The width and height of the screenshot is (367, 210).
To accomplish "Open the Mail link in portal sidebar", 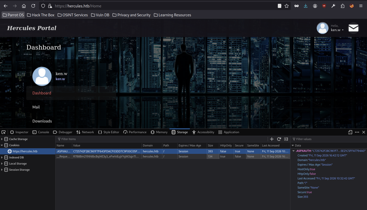I will pyautogui.click(x=36, y=107).
